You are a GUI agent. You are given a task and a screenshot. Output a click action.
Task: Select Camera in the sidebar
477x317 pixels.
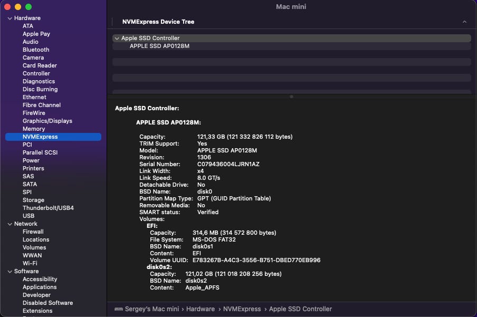[33, 58]
